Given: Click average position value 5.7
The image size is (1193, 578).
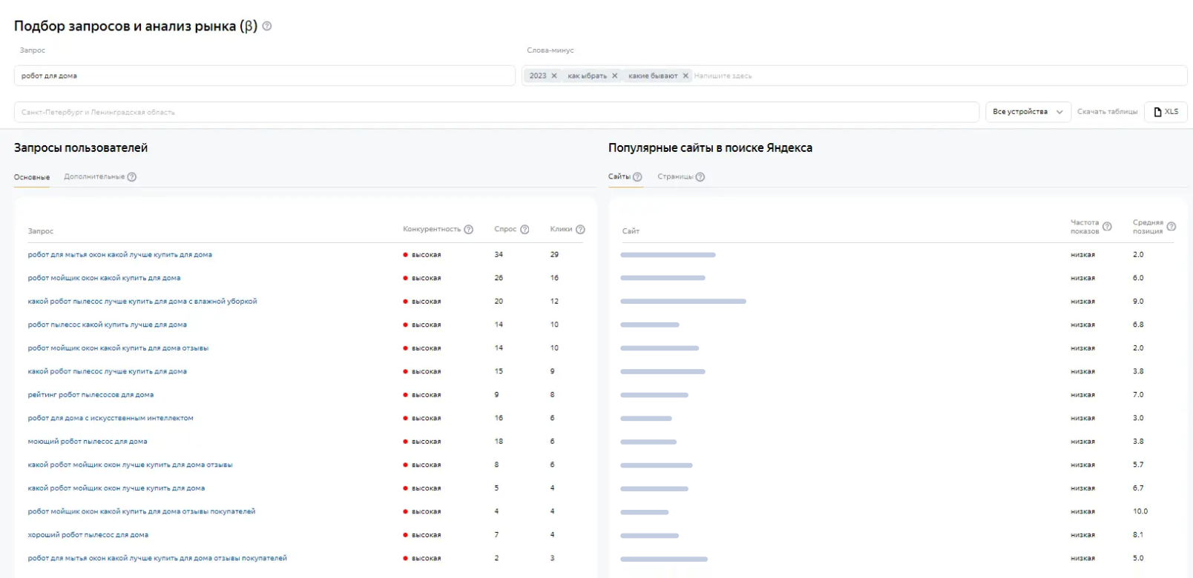Looking at the screenshot, I should point(1138,465).
